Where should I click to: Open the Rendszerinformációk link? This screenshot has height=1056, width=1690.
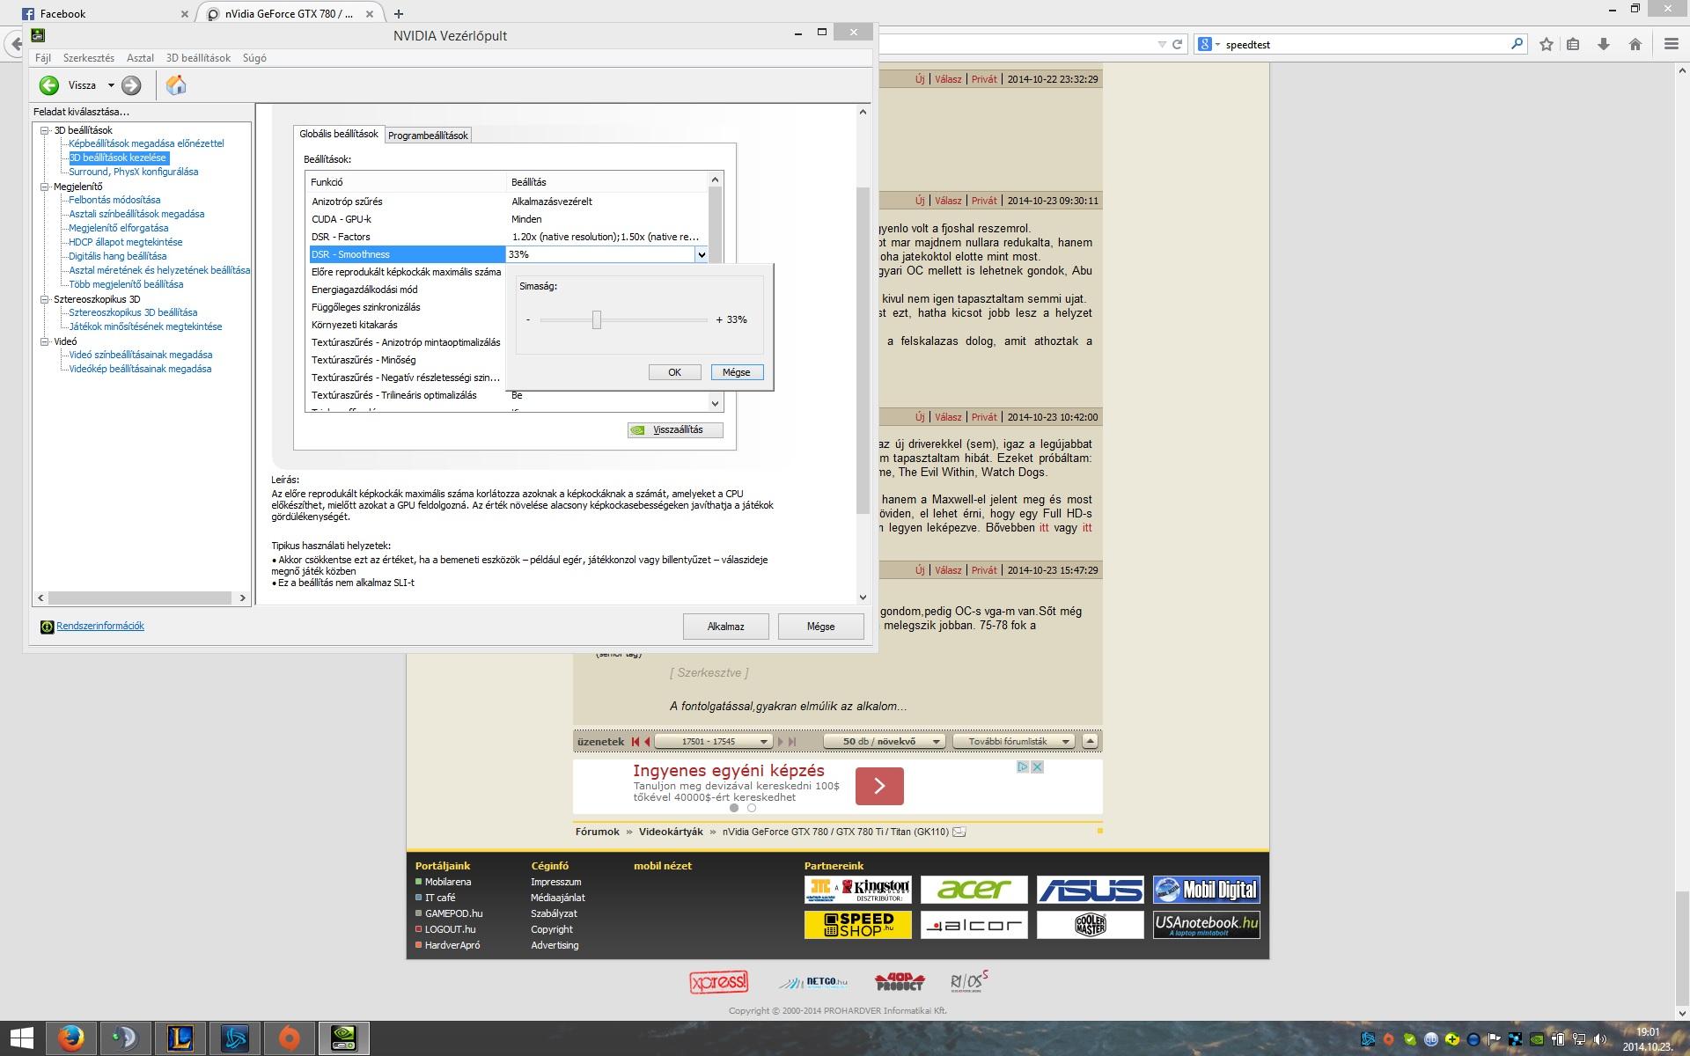(x=100, y=626)
